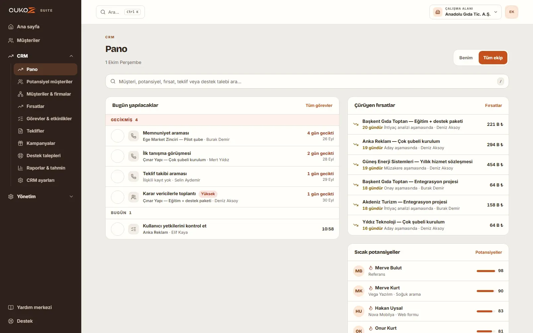
Task: Collapse the CRM sidebar section
Action: click(41, 56)
